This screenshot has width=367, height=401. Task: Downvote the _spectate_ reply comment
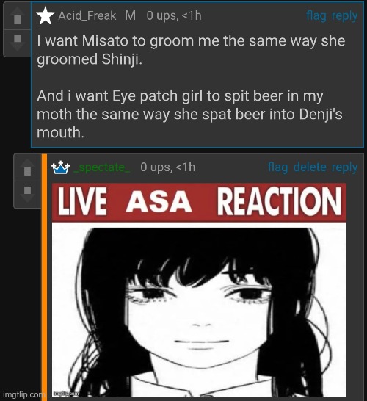[27, 194]
